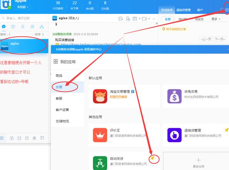The width and height of the screenshot is (229, 170).
Task: Go to the next page with 下一页
Action: [220, 39]
